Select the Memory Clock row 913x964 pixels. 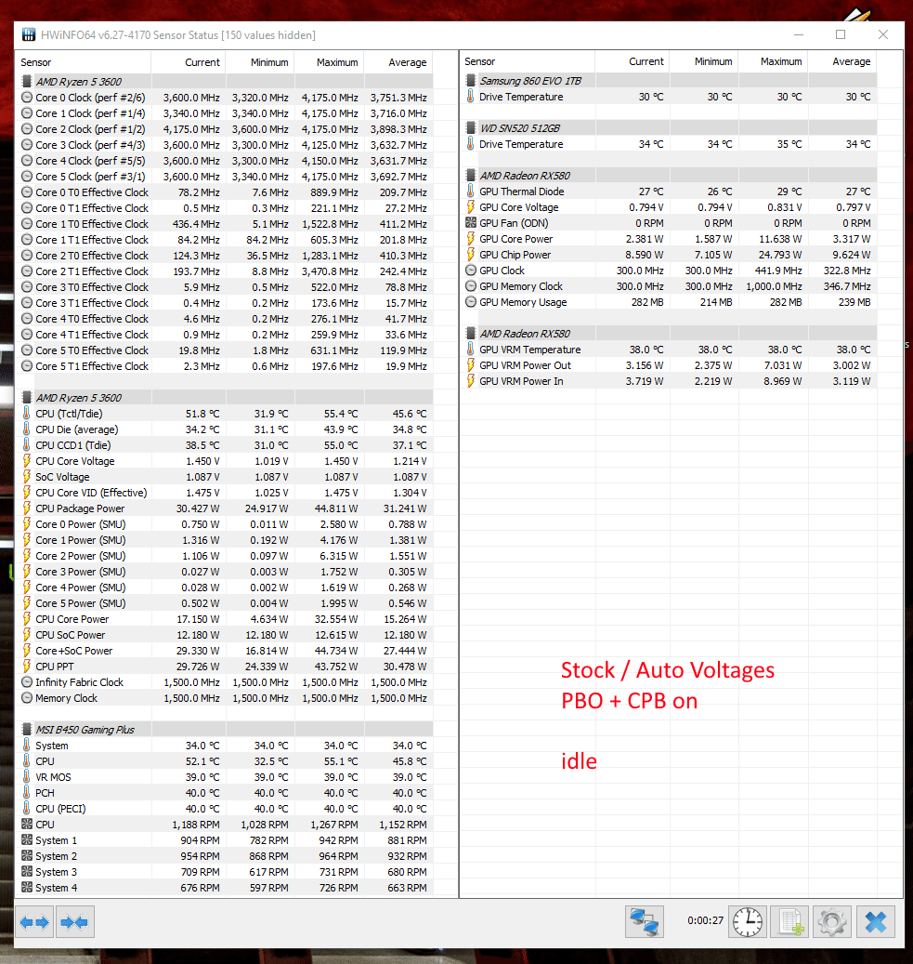[224, 698]
